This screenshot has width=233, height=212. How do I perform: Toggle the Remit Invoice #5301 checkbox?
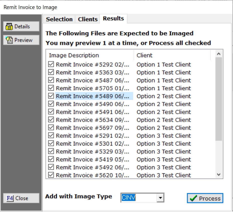(x=51, y=144)
